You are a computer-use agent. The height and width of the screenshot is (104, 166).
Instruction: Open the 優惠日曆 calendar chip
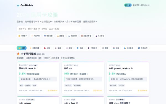48,36
